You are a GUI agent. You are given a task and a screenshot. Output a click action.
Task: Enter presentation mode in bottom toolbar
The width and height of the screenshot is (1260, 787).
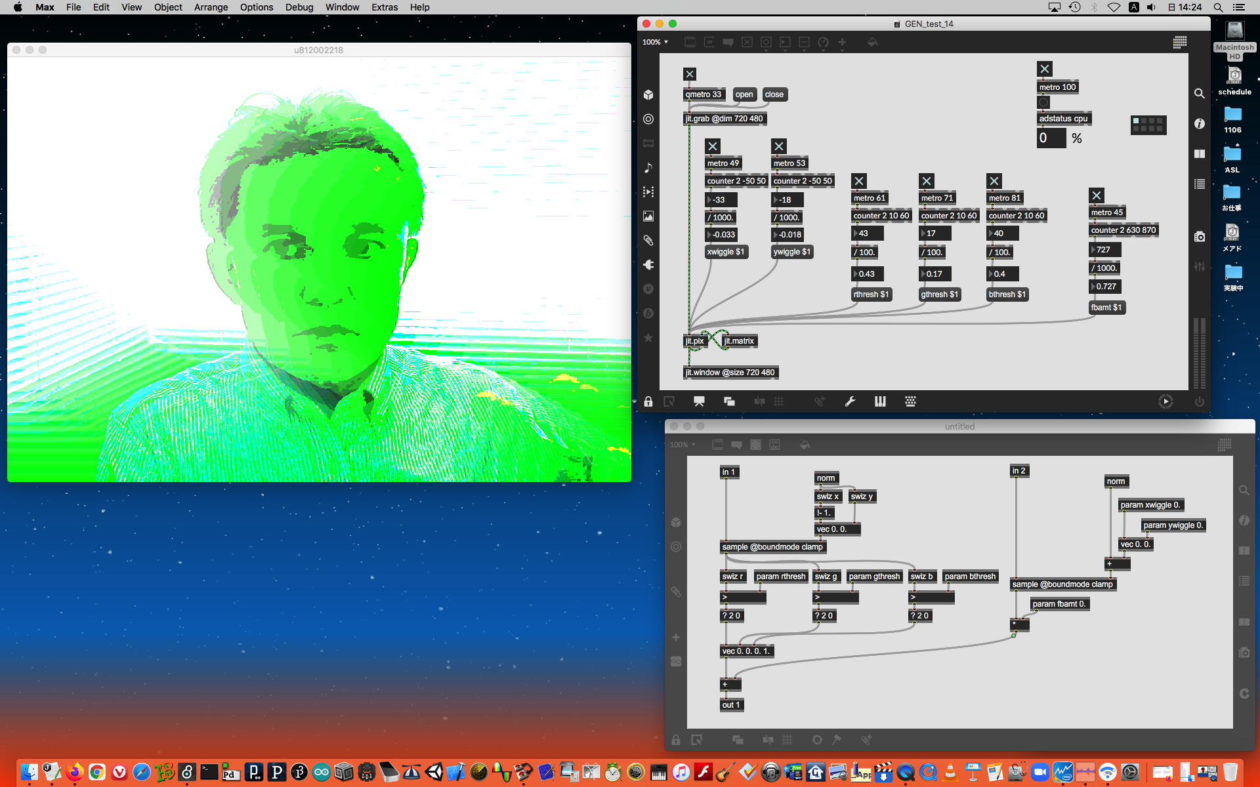(x=699, y=401)
